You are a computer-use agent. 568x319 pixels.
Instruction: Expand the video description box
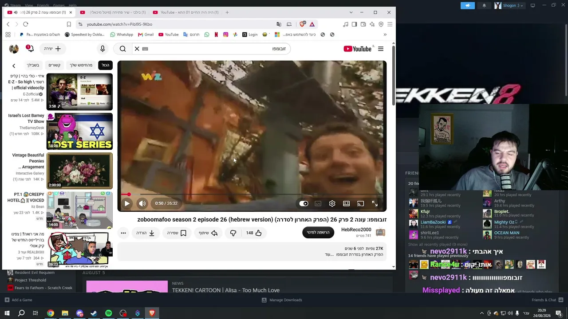[x=252, y=251]
